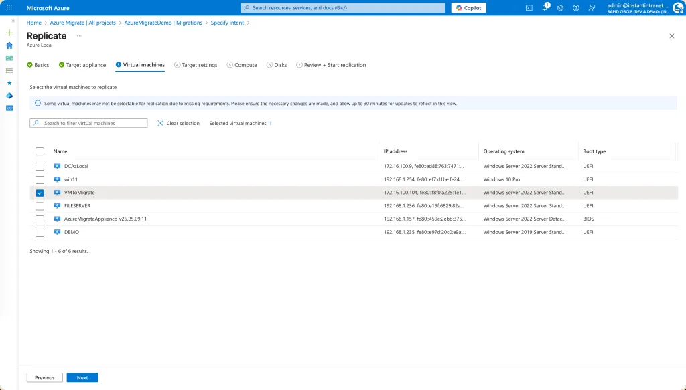Check the FILESERVER checkbox

click(40, 206)
